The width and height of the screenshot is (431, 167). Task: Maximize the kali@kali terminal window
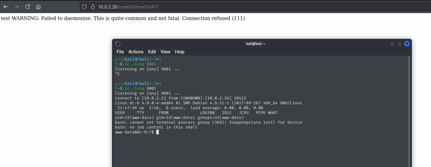point(400,44)
